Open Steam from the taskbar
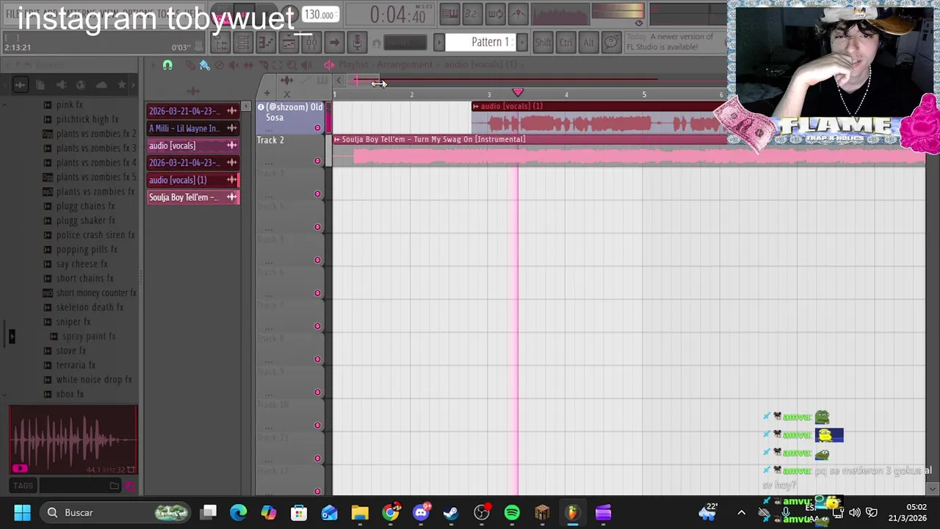The width and height of the screenshot is (940, 529). click(x=451, y=512)
